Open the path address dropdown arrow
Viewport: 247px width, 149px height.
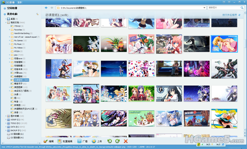204,8
